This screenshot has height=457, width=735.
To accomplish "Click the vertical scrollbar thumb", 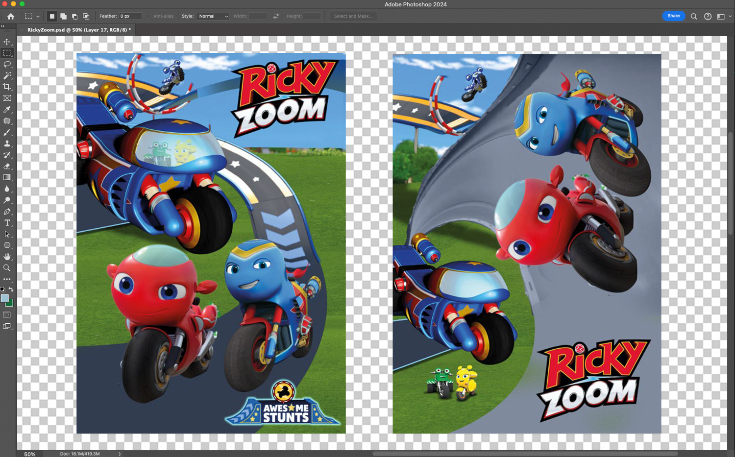I will click(x=731, y=184).
